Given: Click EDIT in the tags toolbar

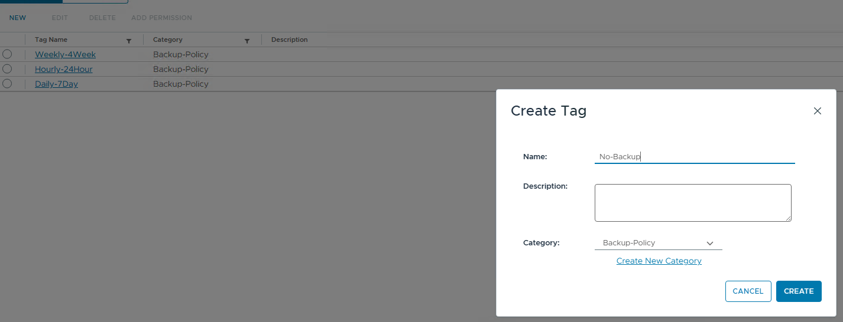Looking at the screenshot, I should tap(60, 18).
